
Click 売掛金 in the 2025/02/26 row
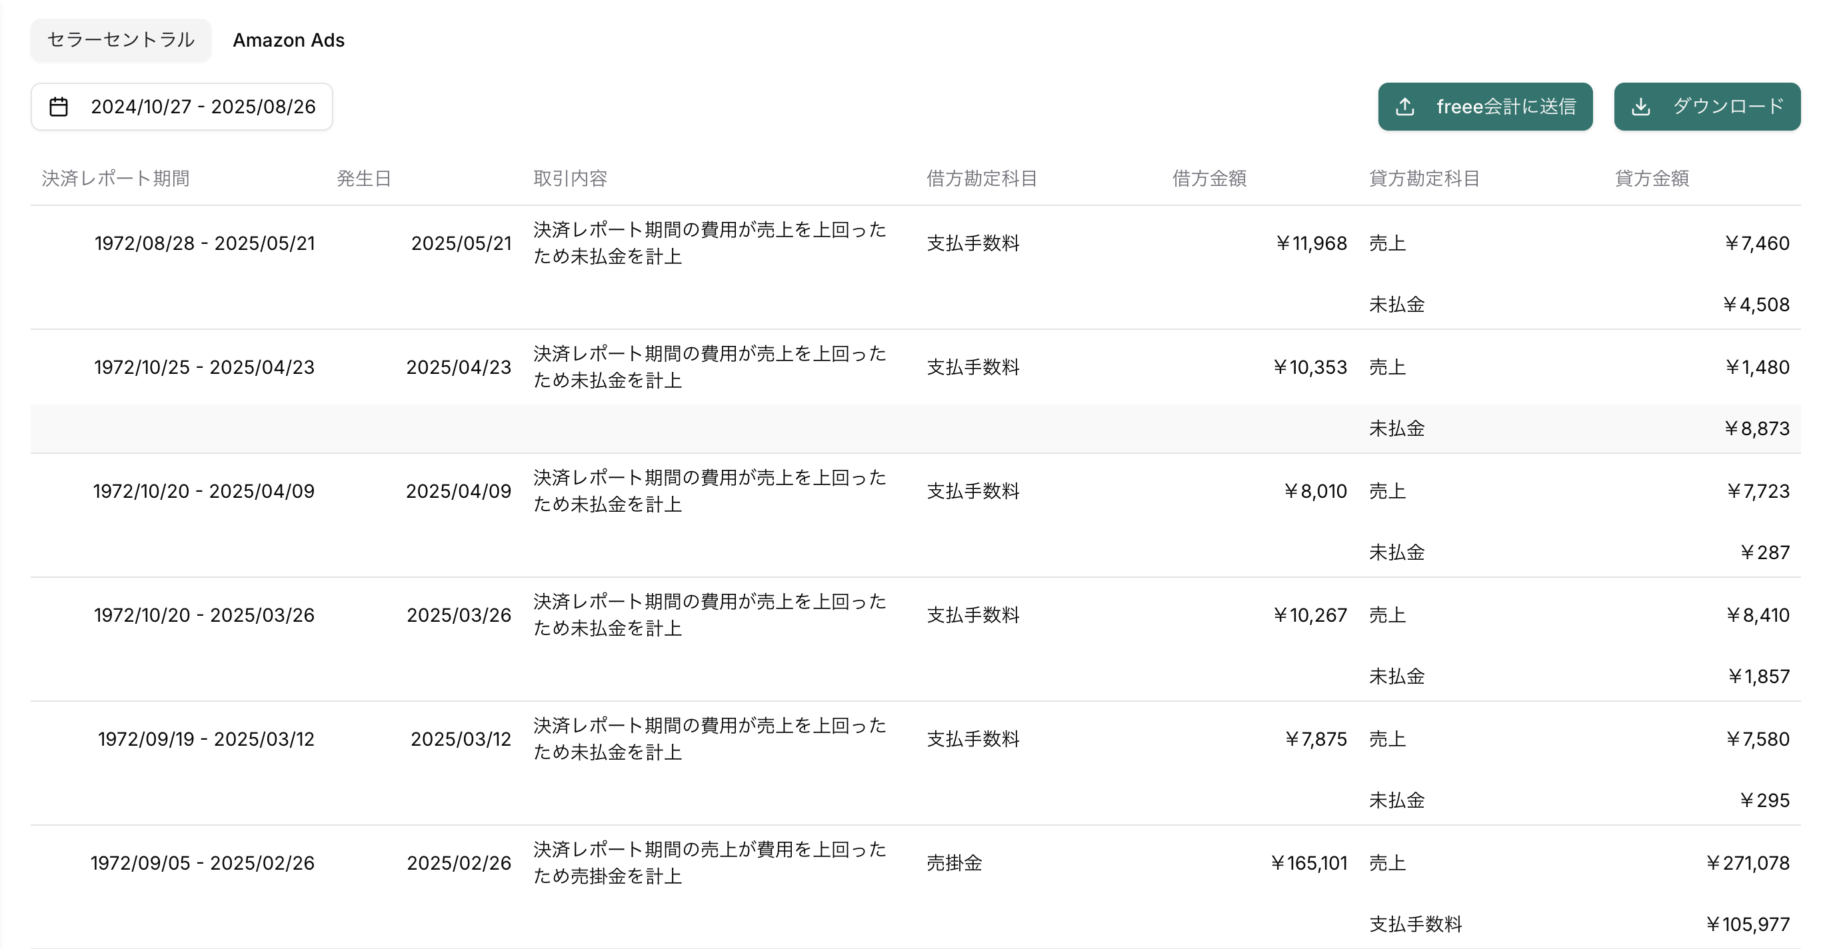coord(954,863)
